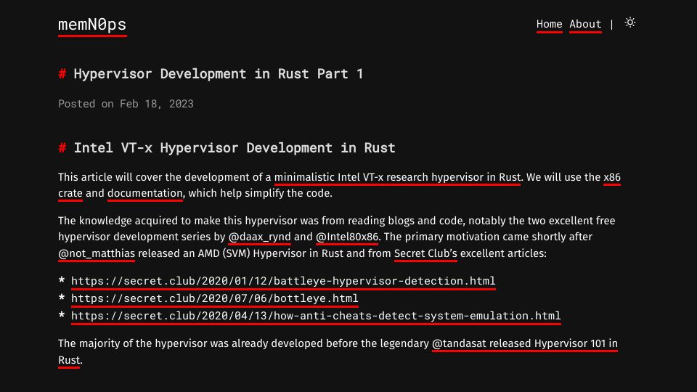The image size is (697, 392).
Task: Open the documentation link
Action: pyautogui.click(x=145, y=193)
